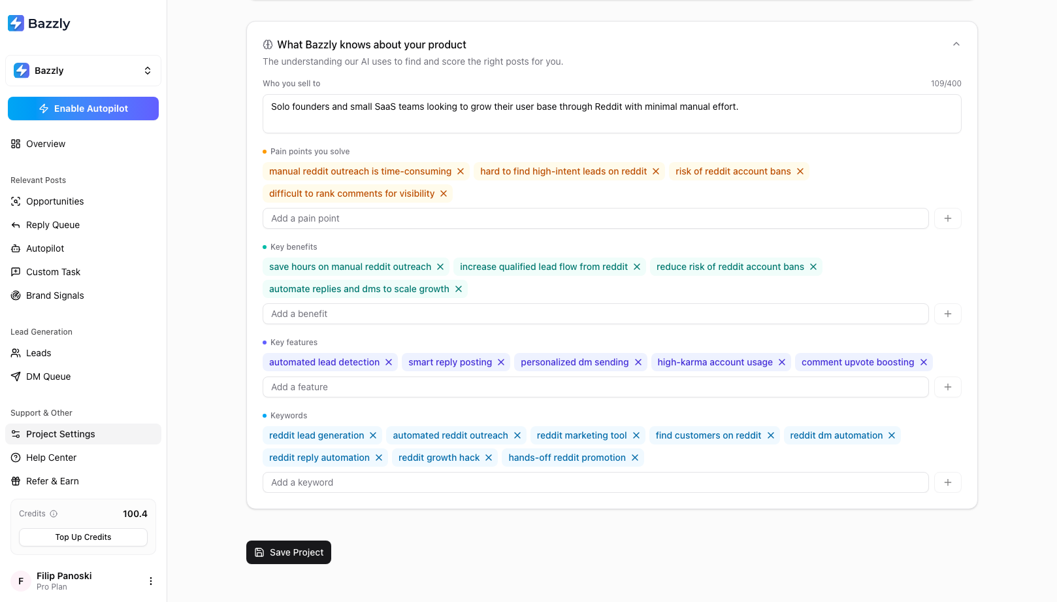Remove 'difficult to rank comments for visibility' tag

pyautogui.click(x=444, y=193)
